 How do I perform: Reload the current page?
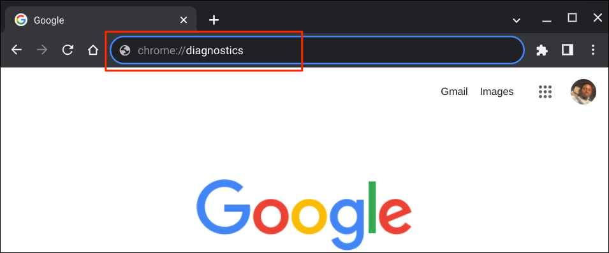pos(68,50)
